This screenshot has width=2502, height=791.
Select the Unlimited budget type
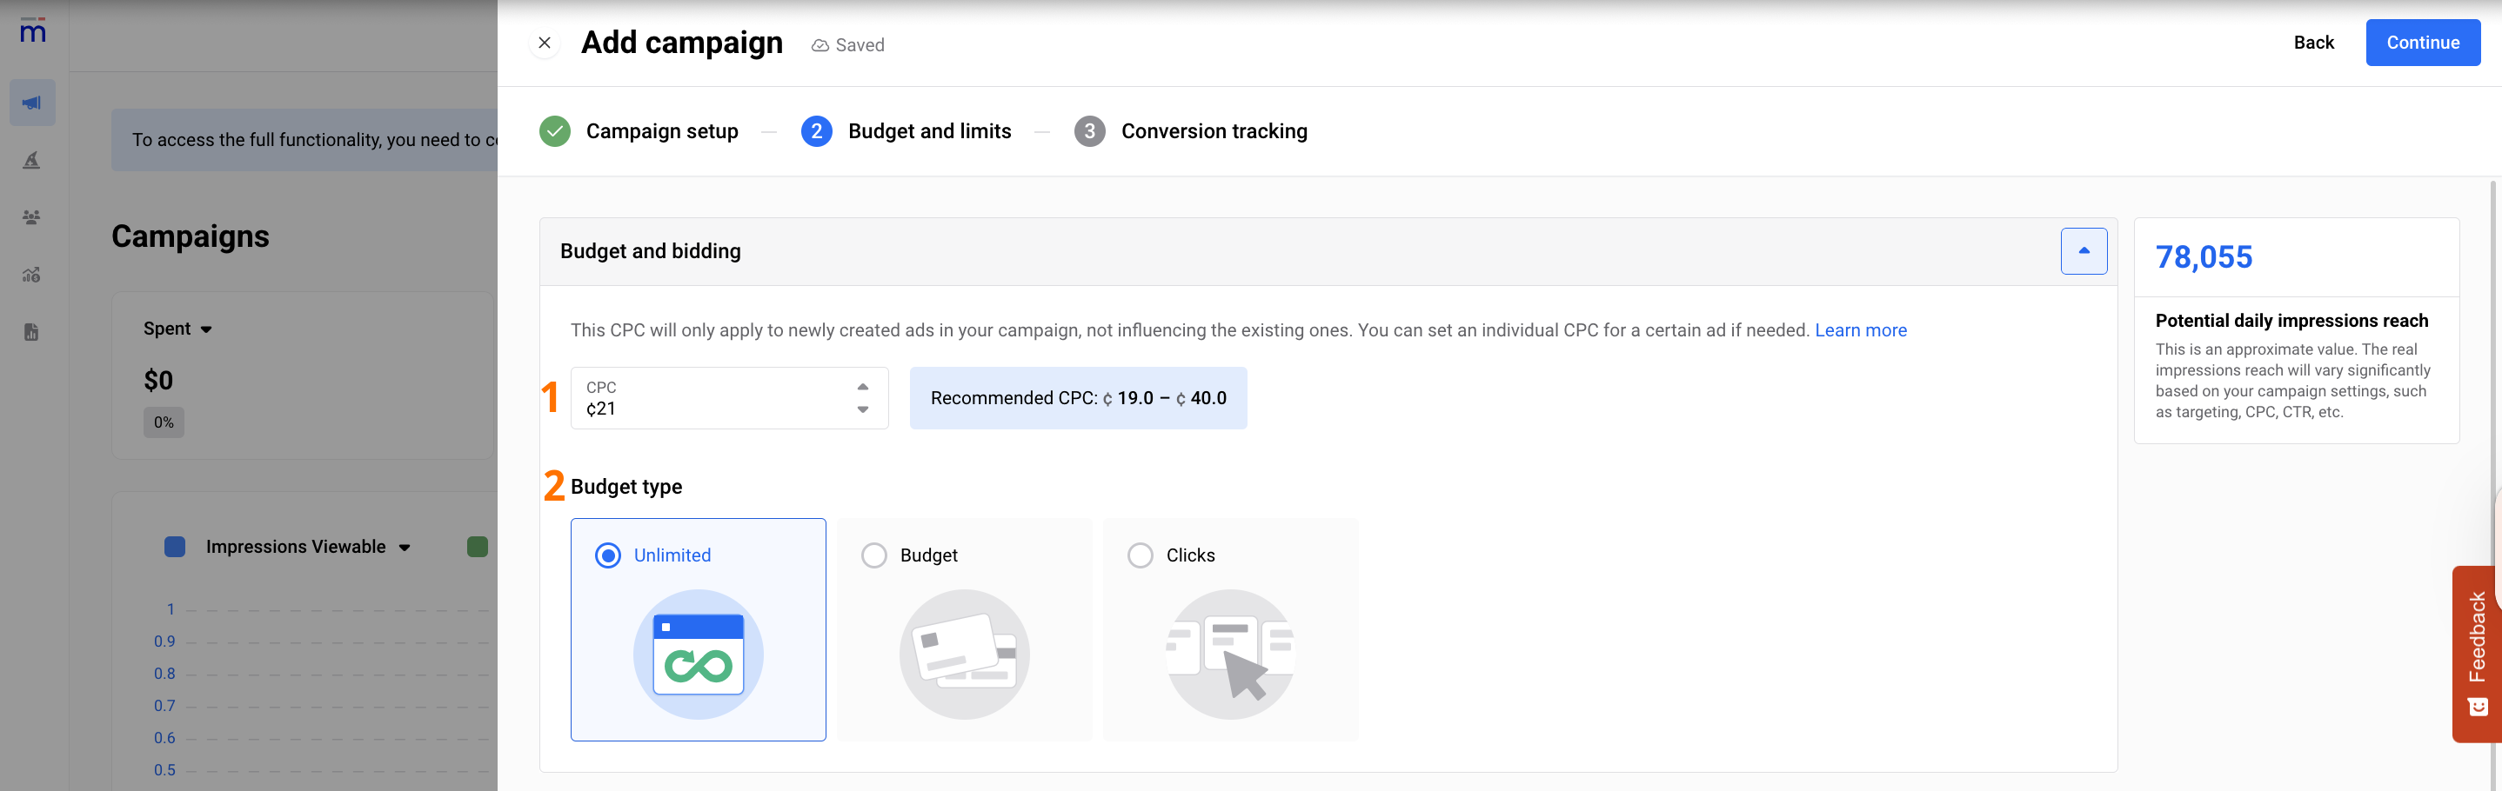(608, 555)
